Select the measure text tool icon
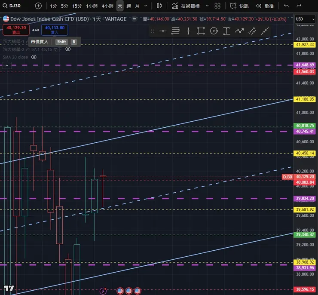Viewport: 318px width, 295px height. [x=226, y=31]
